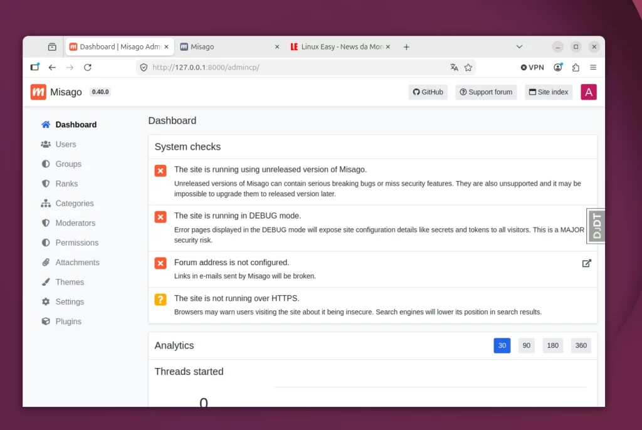The height and width of the screenshot is (430, 642).
Task: Click the forum address error icon
Action: tap(160, 263)
